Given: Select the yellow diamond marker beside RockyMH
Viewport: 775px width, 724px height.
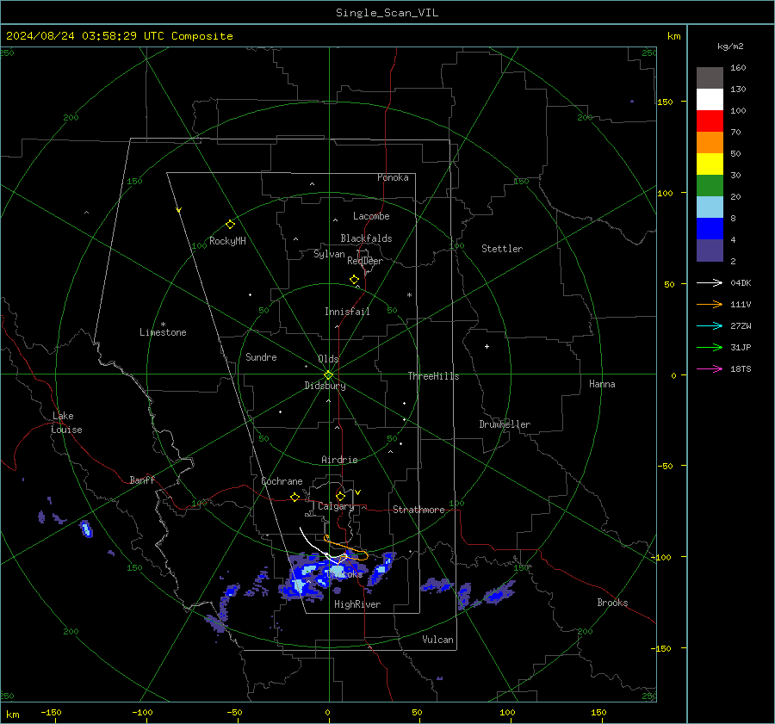Looking at the screenshot, I should point(230,225).
